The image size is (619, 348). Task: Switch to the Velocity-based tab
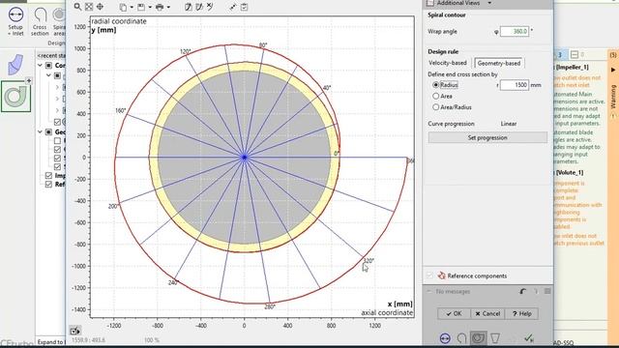pos(448,63)
